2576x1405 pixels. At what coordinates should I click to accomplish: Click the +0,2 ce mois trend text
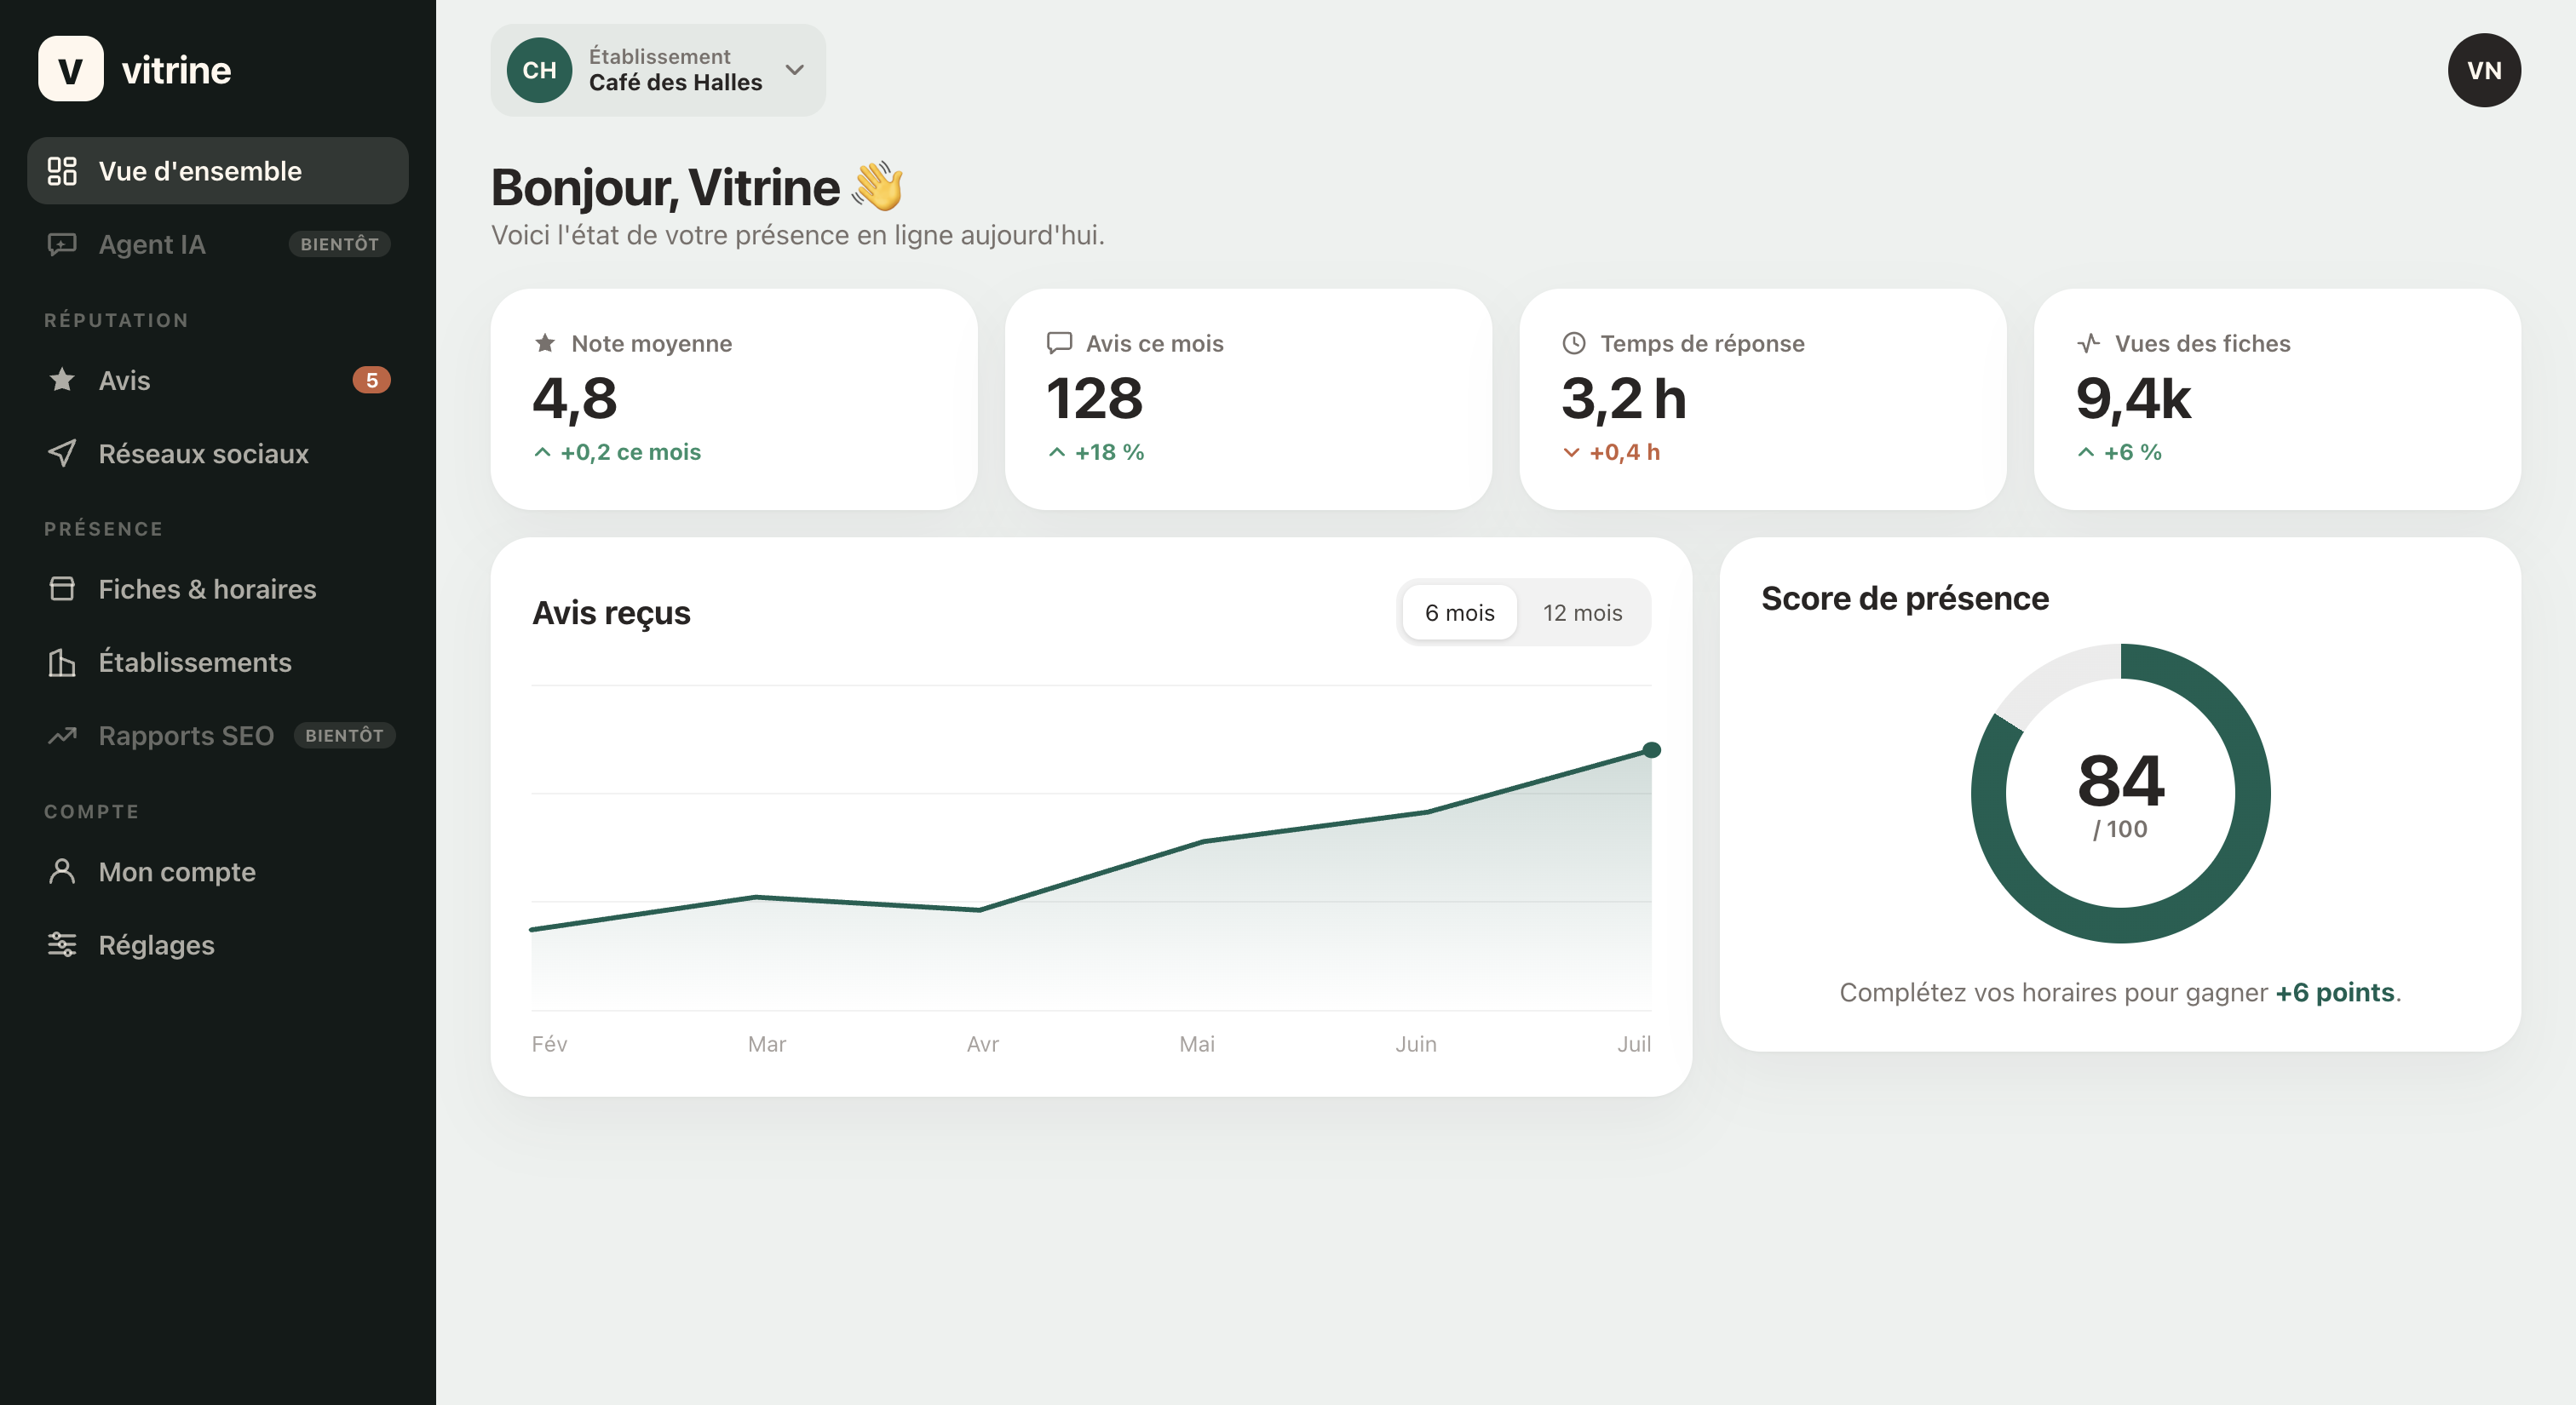[x=630, y=451]
